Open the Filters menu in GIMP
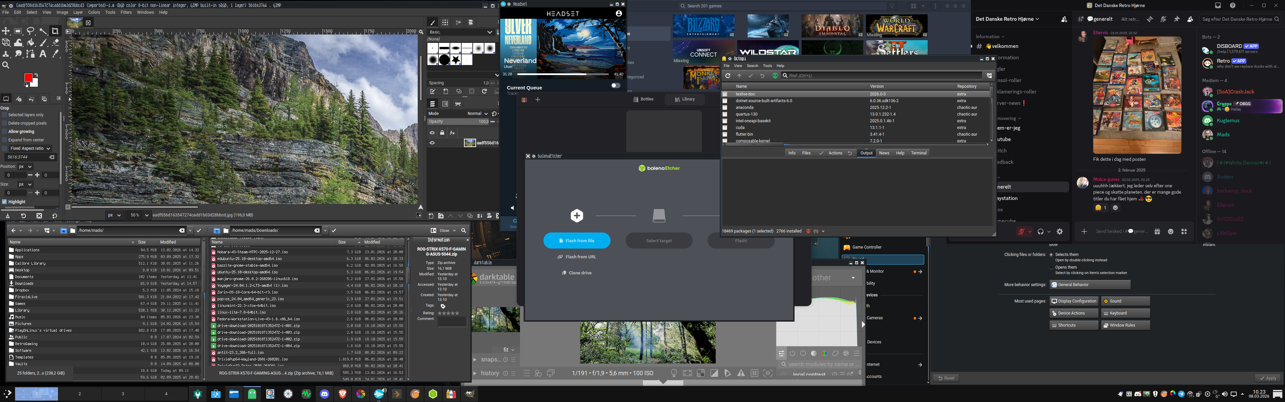 click(x=126, y=12)
